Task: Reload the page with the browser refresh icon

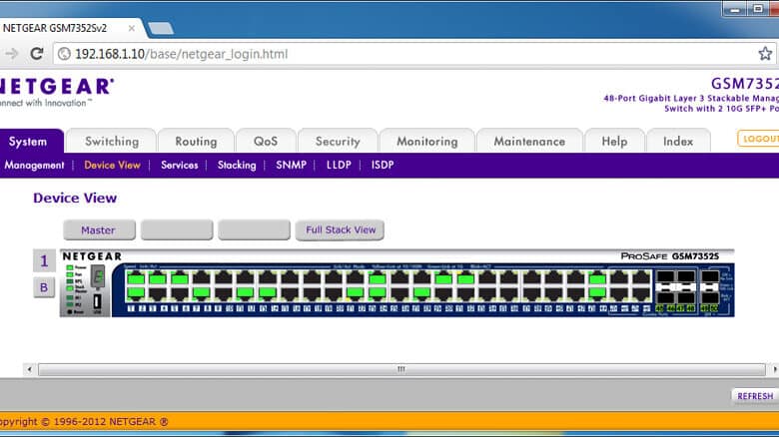Action: pyautogui.click(x=36, y=54)
